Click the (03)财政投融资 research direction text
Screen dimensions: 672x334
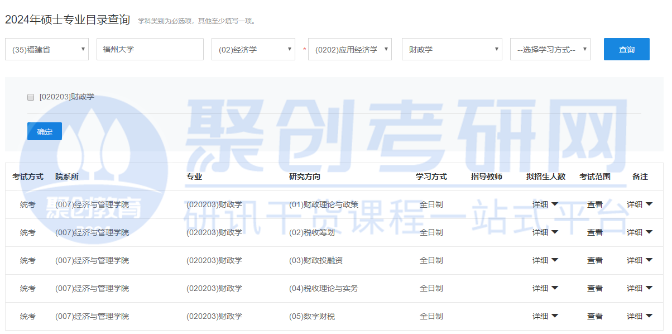pyautogui.click(x=316, y=260)
